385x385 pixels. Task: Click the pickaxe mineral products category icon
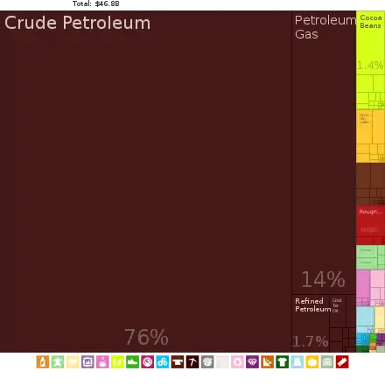tap(192, 362)
